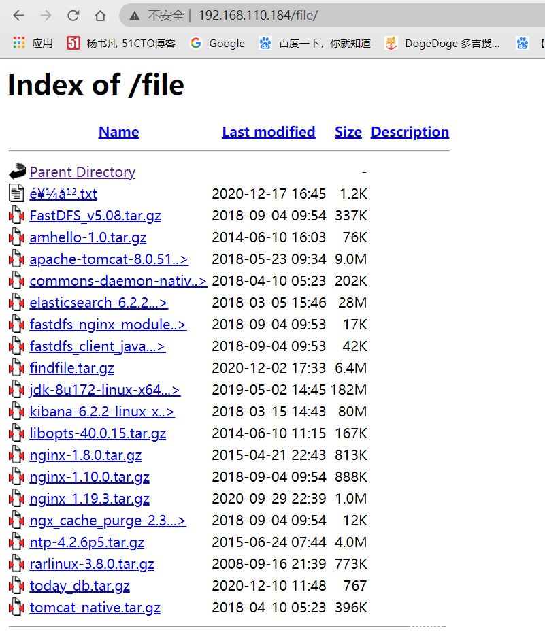The image size is (545, 643).
Task: Click the DogeDoge dog icon on bookmarks bar
Action: 391,42
